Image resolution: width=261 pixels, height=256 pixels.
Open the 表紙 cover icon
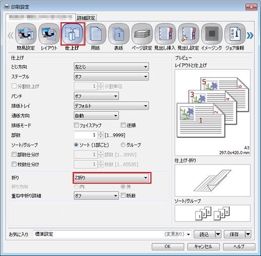(119, 37)
